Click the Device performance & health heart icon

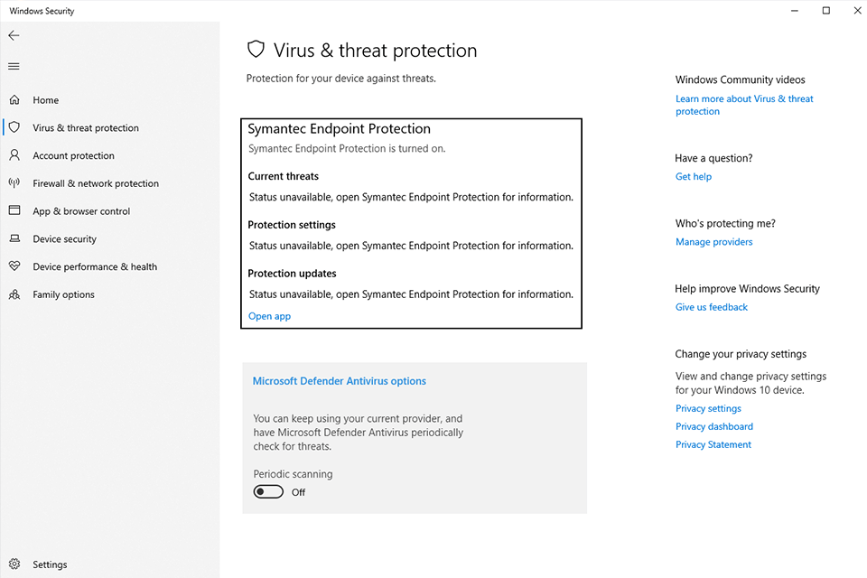[14, 266]
